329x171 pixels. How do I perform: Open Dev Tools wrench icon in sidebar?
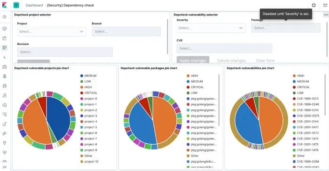[4, 143]
